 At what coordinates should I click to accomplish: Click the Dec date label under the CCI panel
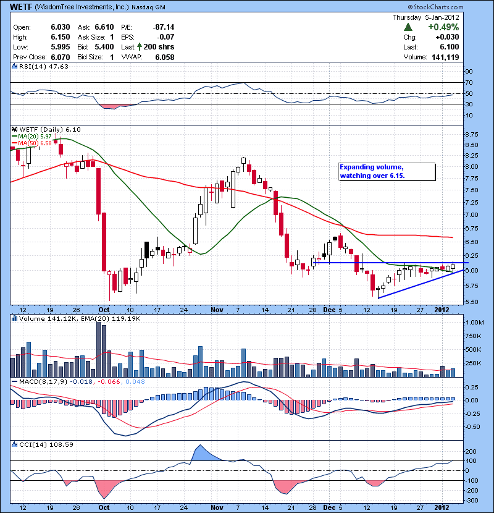click(329, 507)
